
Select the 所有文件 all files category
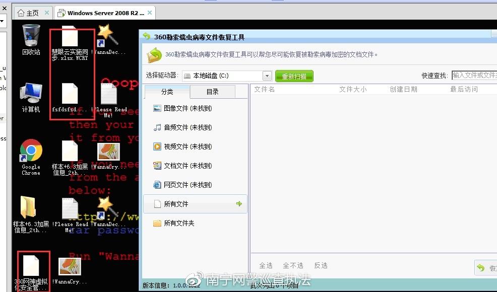[x=179, y=203]
